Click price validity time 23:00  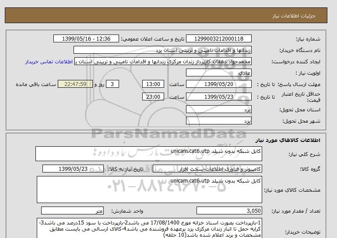coord(153,97)
